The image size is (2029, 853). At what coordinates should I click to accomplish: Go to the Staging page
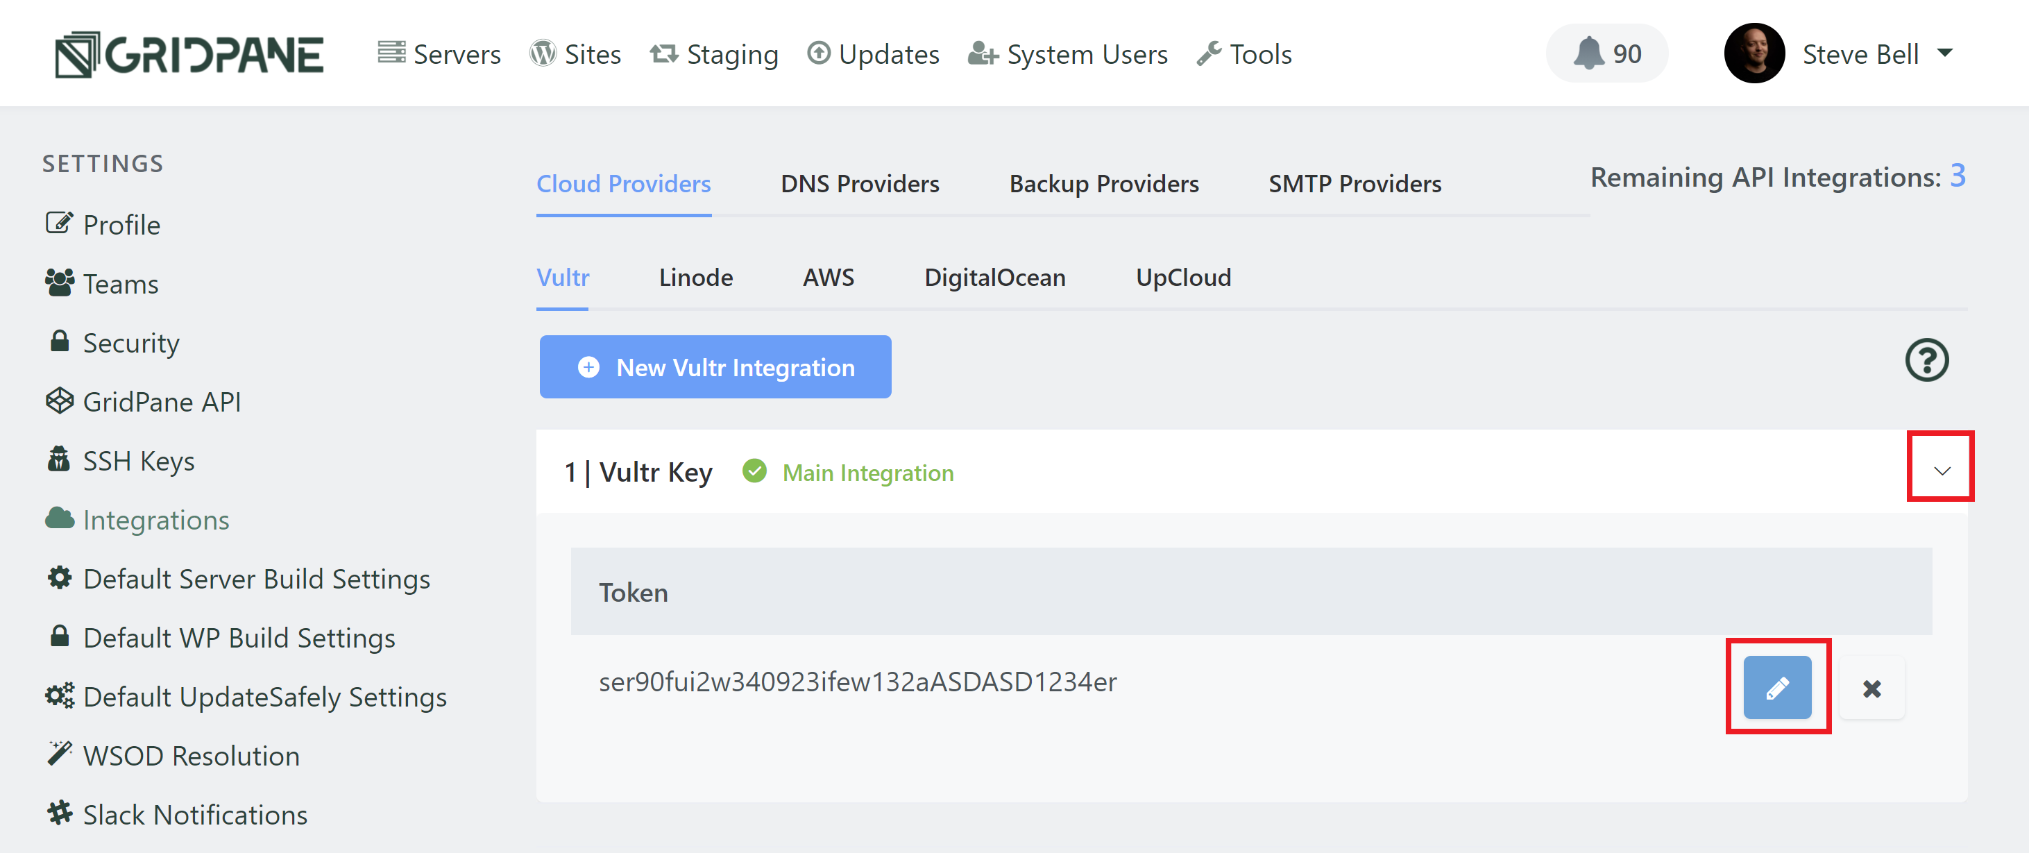[x=713, y=54]
